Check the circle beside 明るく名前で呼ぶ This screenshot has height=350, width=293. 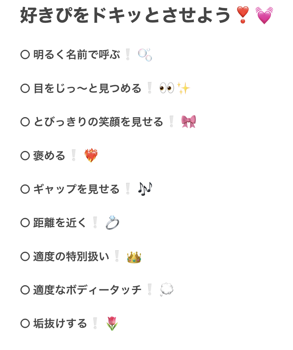point(25,55)
